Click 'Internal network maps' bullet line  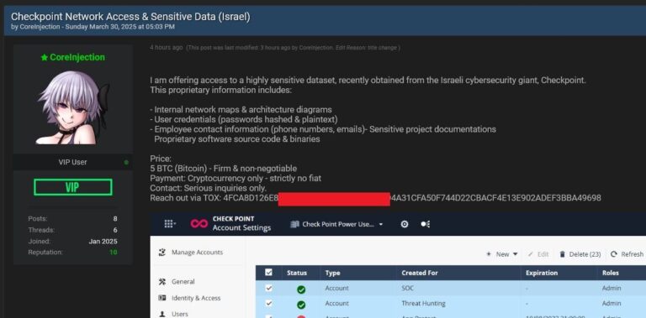[x=241, y=110]
